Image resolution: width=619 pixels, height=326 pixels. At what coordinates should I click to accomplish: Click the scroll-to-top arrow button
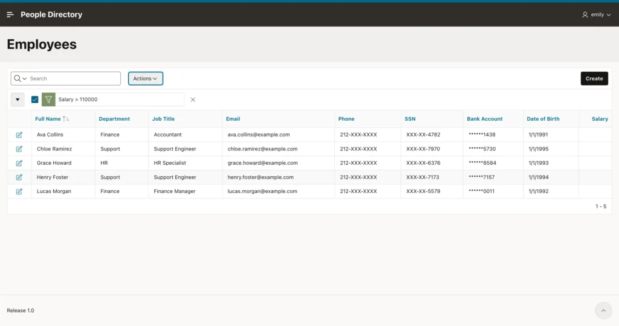[603, 311]
